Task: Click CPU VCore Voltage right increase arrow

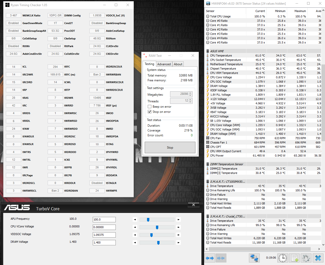Action: [x=179, y=227]
